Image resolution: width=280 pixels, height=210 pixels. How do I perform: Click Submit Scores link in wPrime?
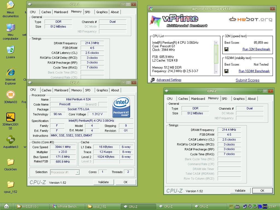[247, 80]
